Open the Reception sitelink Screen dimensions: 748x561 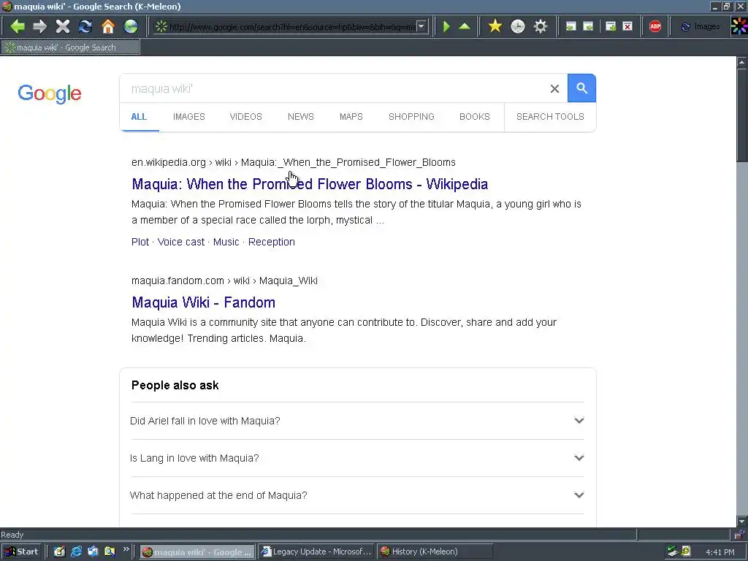(x=272, y=242)
